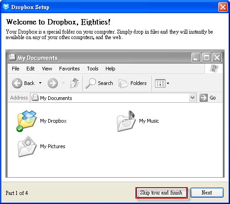This screenshot has height=204, width=230.
Task: Select the My Dropbox folder icon
Action: coord(27,121)
